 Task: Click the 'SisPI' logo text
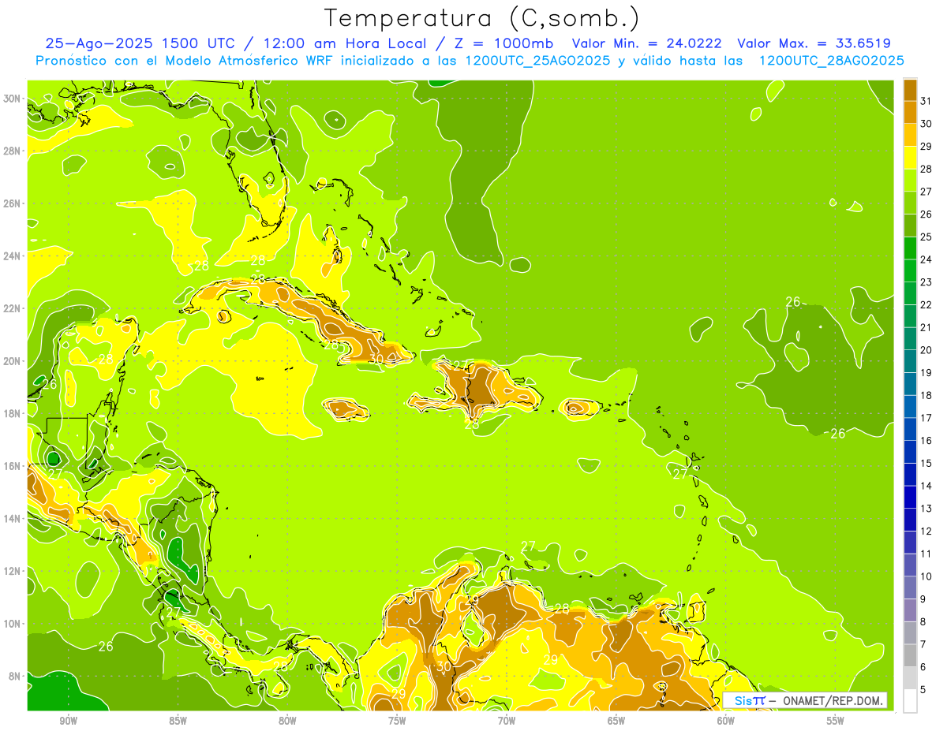pyautogui.click(x=749, y=701)
